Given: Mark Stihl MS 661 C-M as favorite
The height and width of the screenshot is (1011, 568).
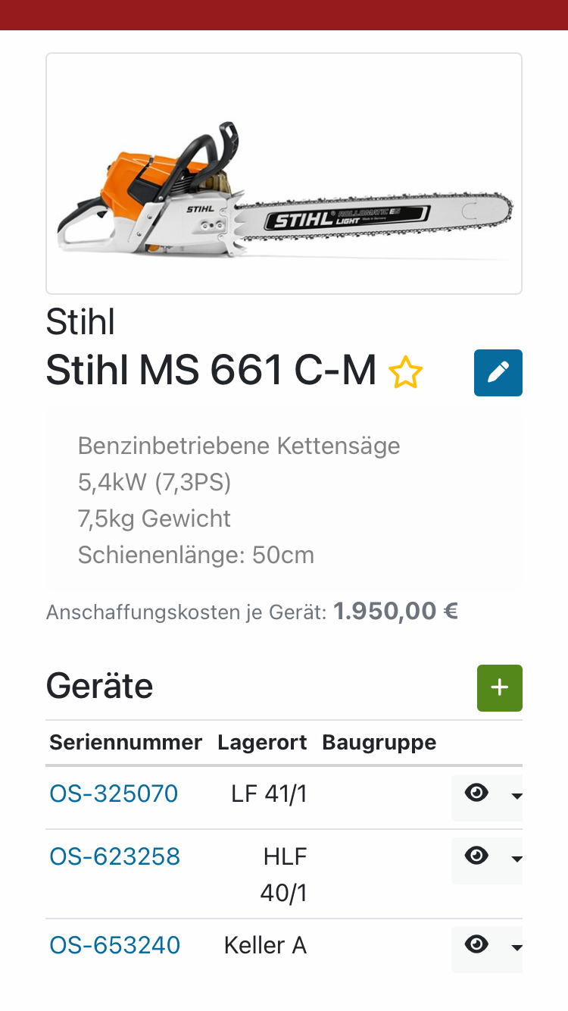Looking at the screenshot, I should 405,374.
